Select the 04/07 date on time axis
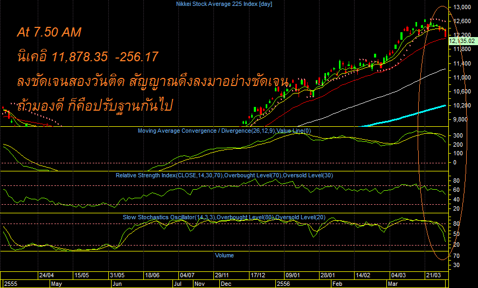478x288 pixels. click(187, 275)
